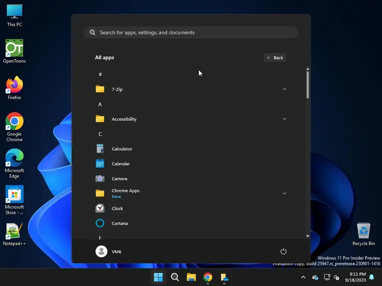Click the Accessibility folder icon

click(x=100, y=119)
